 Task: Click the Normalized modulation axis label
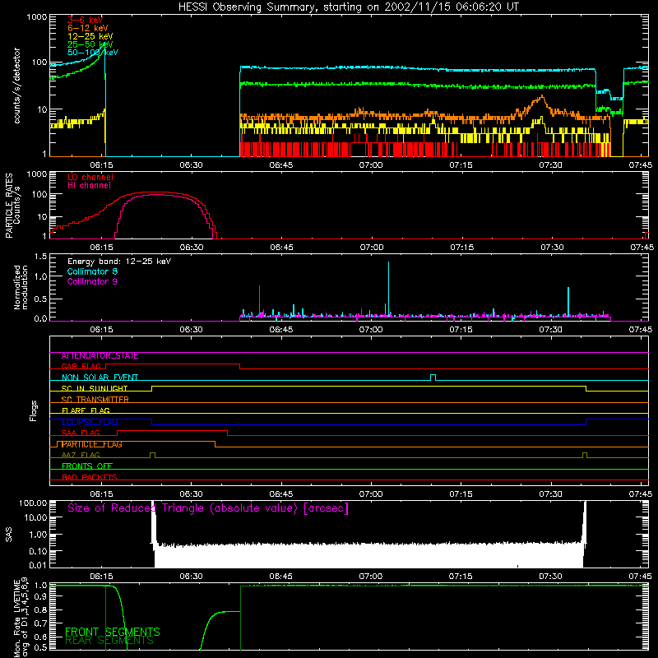[x=21, y=287]
